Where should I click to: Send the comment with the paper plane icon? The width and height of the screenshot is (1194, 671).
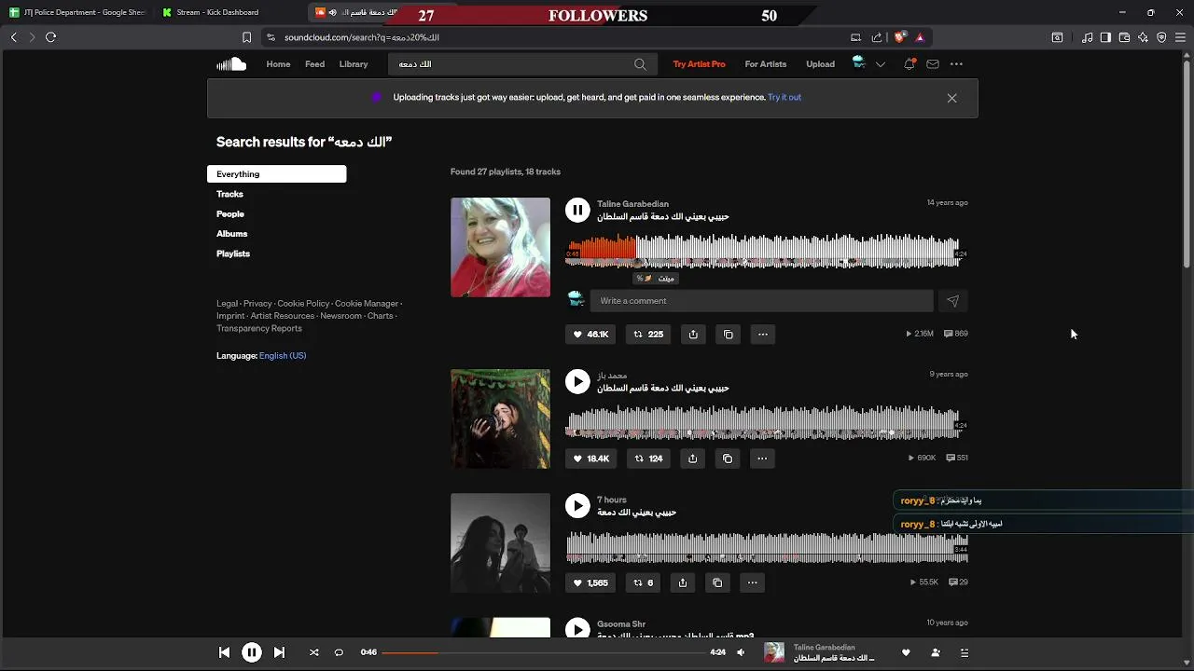952,301
